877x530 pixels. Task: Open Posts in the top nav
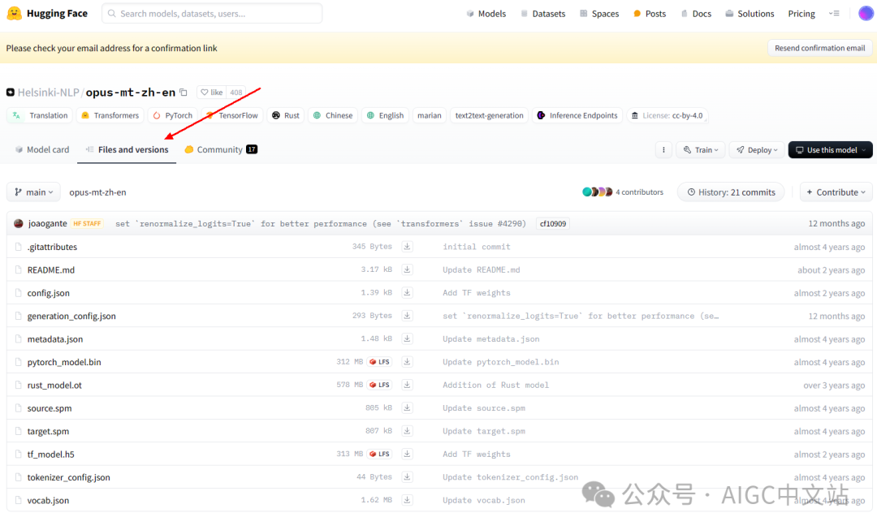650,14
